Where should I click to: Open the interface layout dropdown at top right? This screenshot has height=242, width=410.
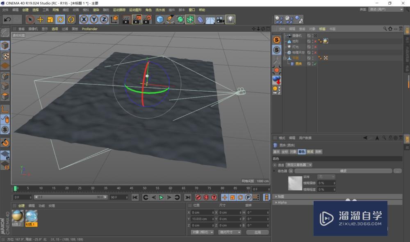point(386,9)
